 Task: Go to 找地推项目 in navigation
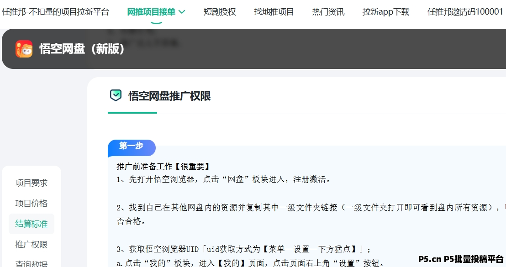pyautogui.click(x=274, y=12)
